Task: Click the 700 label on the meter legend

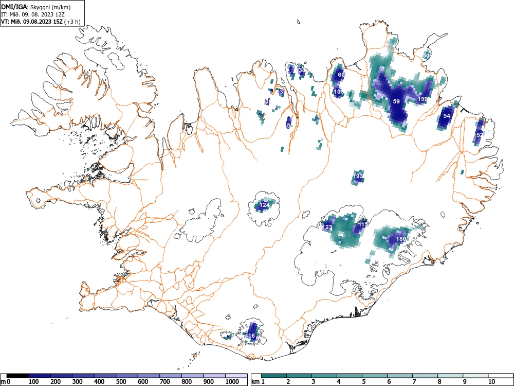Action: pyautogui.click(x=165, y=382)
